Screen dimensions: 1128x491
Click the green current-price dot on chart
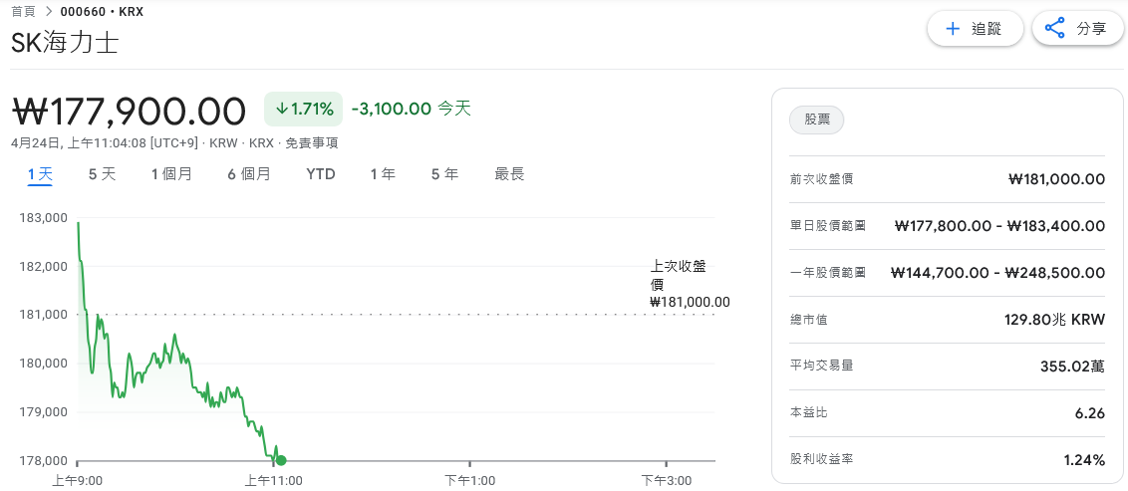click(x=281, y=460)
